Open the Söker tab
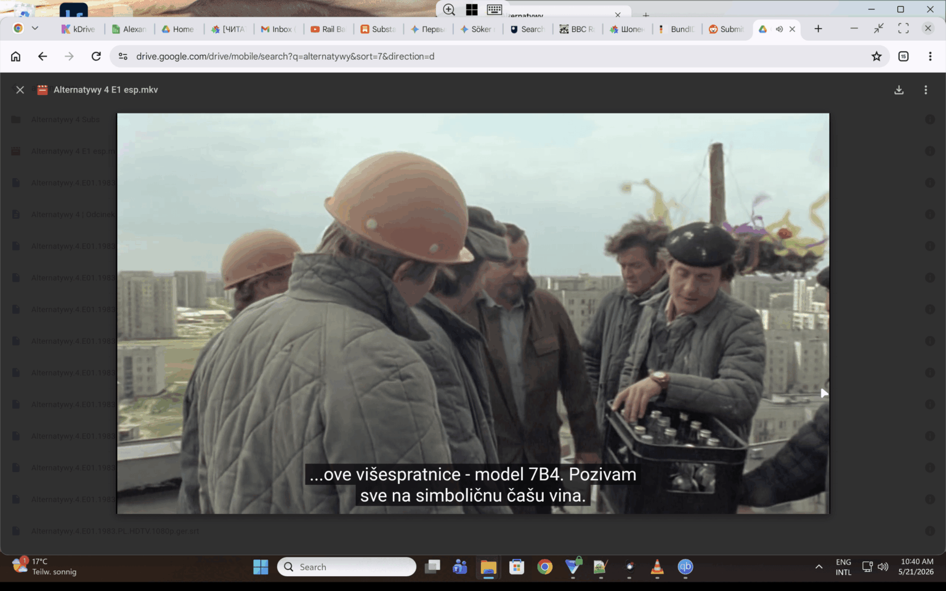This screenshot has width=946, height=591. [x=477, y=29]
